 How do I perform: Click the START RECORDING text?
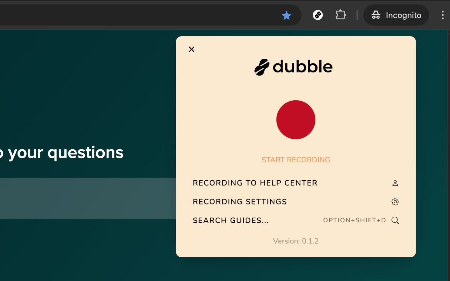pyautogui.click(x=296, y=160)
